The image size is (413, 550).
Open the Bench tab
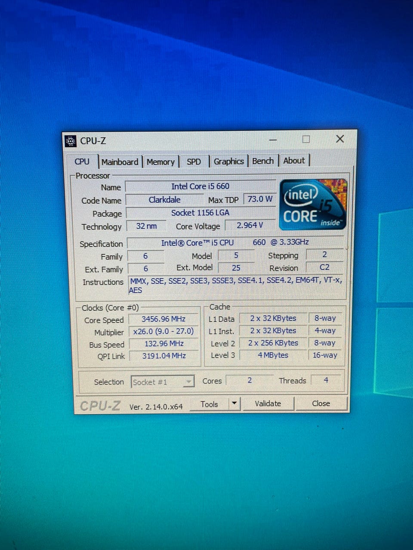[263, 161]
